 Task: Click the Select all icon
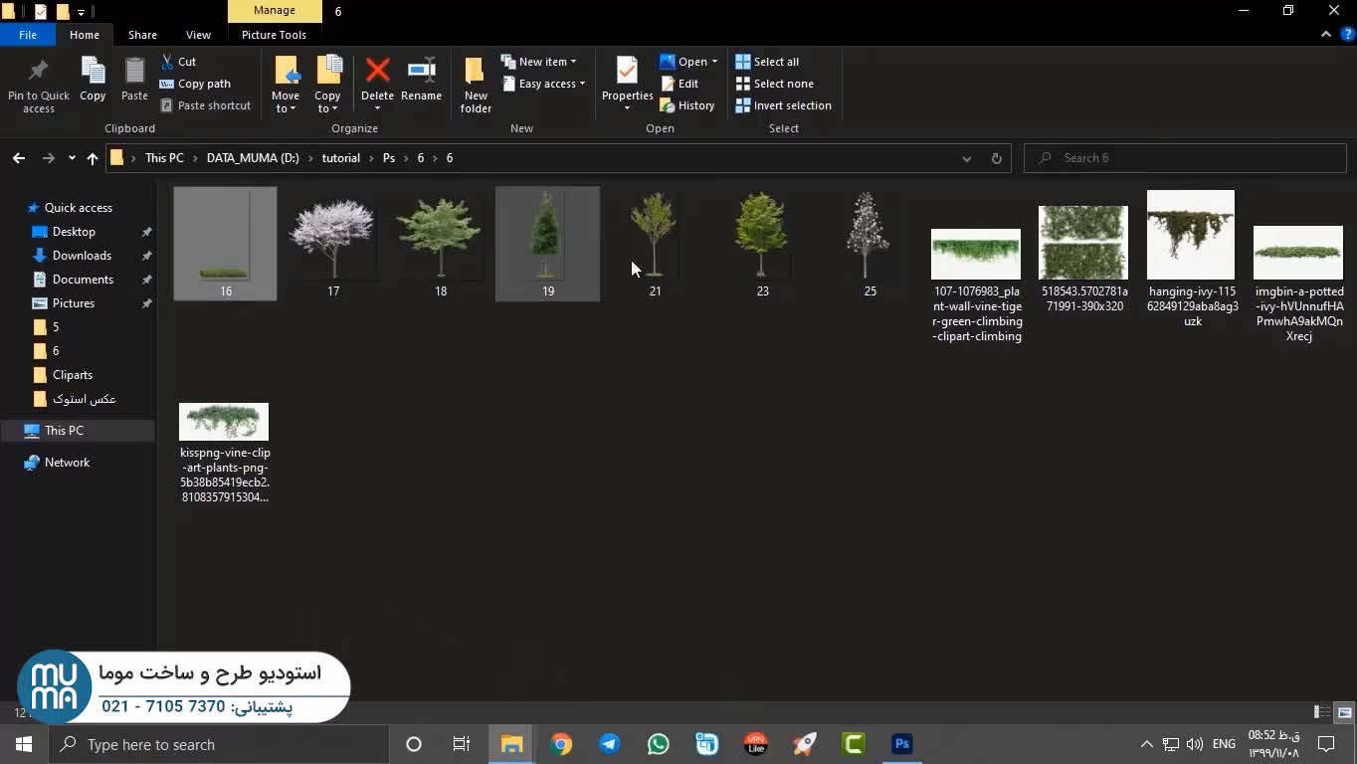pos(742,62)
